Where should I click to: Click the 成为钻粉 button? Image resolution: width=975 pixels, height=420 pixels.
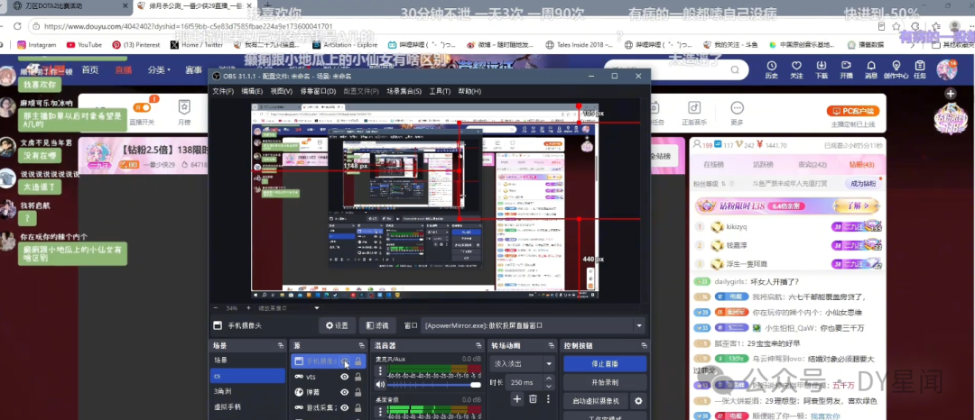(x=863, y=183)
